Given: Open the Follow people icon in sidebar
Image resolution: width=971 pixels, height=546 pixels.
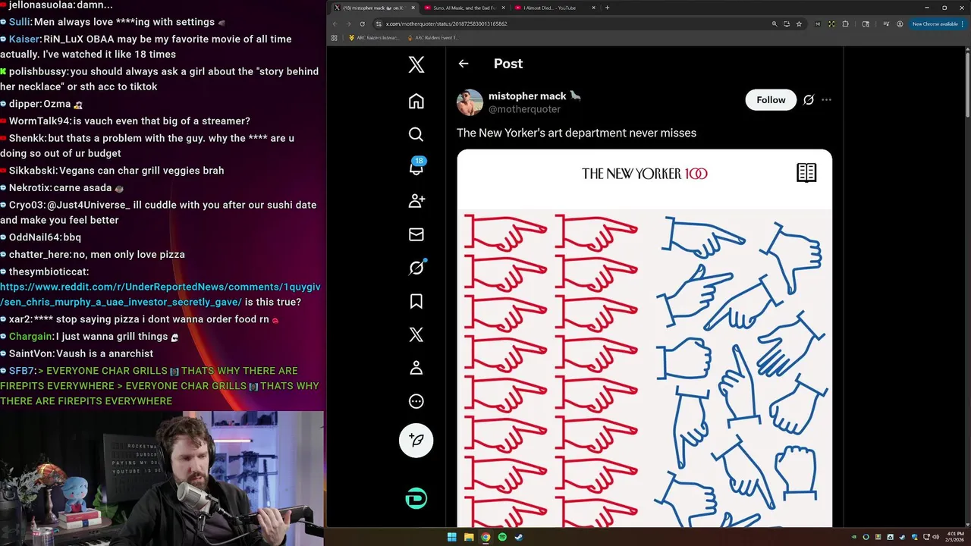Looking at the screenshot, I should click(416, 201).
